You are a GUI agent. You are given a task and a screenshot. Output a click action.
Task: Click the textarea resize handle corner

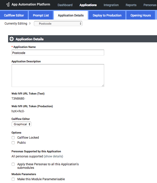point(103,86)
